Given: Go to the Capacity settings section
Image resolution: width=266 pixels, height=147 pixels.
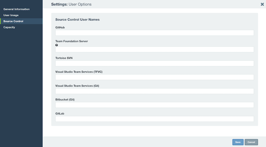Looking at the screenshot, I should (x=9, y=27).
